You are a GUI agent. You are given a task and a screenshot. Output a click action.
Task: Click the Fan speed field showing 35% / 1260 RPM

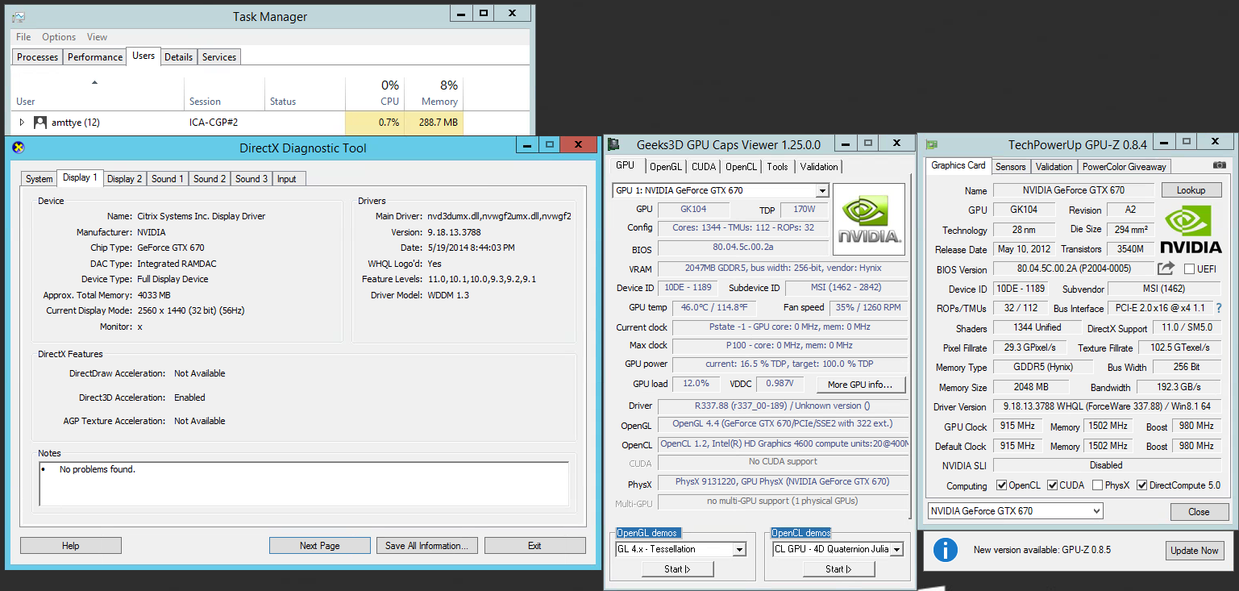(x=867, y=307)
